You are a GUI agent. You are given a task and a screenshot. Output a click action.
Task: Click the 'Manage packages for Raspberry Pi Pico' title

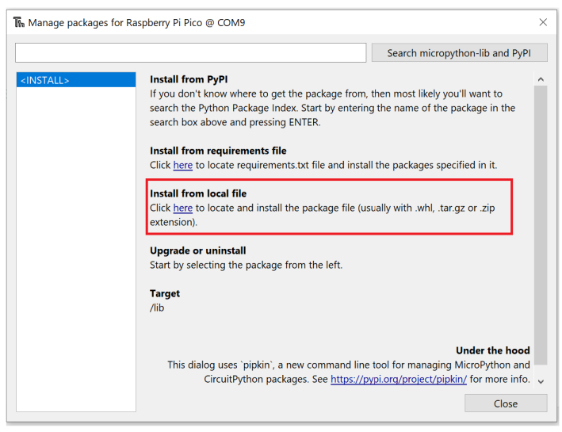136,22
